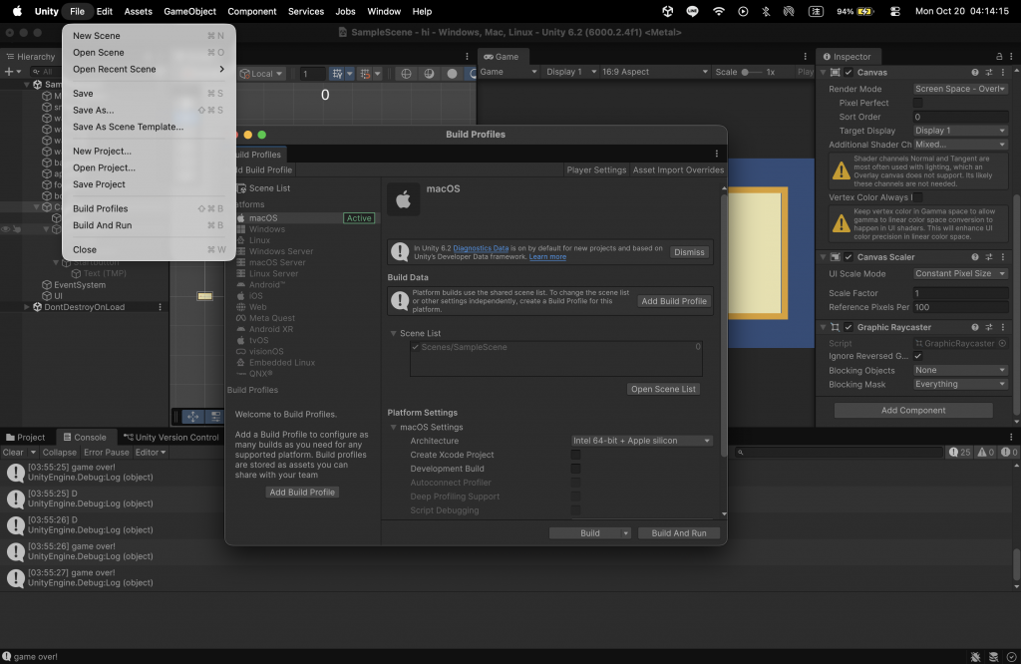Click the Scene List icon in Build Profiles
Viewport: 1021px width, 664px height.
(x=241, y=188)
